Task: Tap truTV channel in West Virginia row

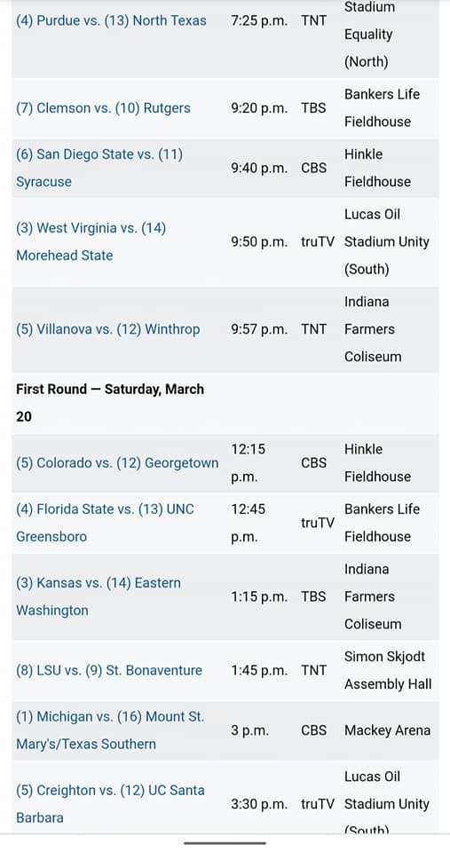Action: click(318, 241)
